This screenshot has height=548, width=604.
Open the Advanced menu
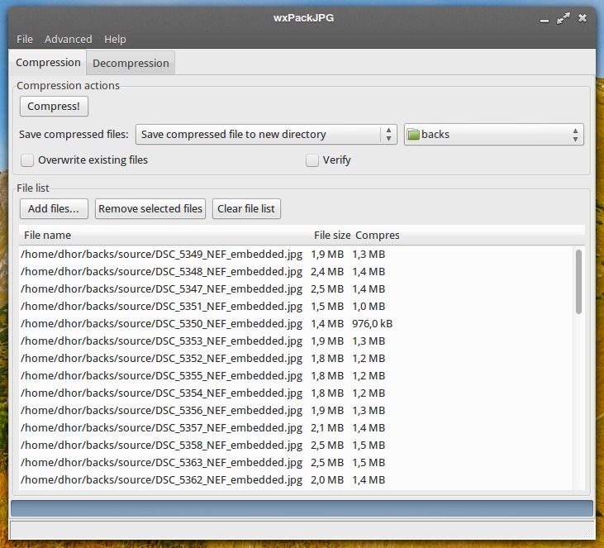[69, 40]
